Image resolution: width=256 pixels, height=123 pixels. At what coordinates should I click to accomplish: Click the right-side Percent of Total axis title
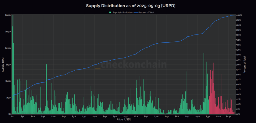tap(244, 65)
